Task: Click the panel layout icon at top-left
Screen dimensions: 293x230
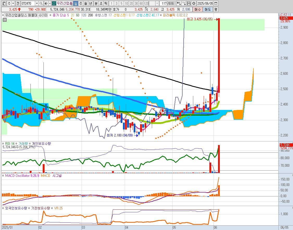Action: (x=4, y=3)
